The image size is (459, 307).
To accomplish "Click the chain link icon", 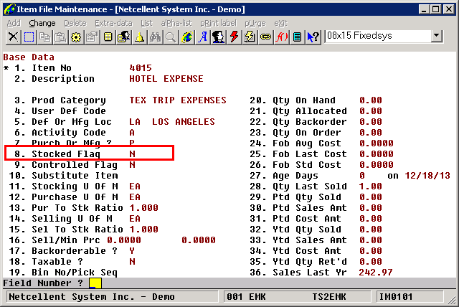I will click(266, 37).
